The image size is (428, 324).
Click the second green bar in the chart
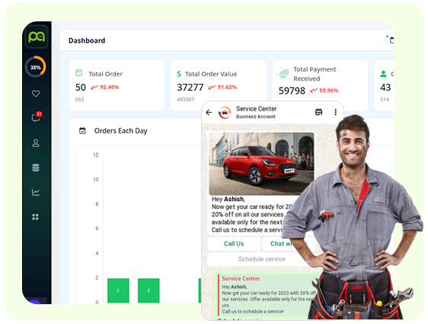tap(149, 290)
